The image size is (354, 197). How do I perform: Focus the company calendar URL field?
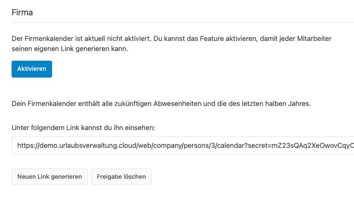[183, 145]
